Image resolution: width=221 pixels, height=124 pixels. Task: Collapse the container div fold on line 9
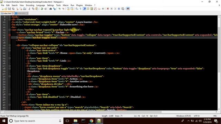[x=10, y=19]
